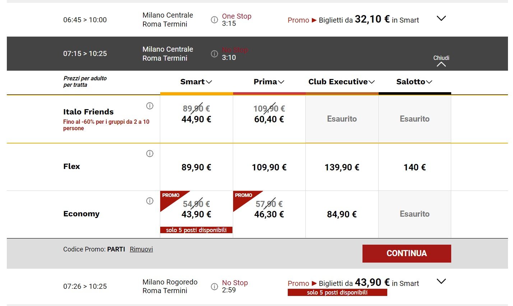Viewport: 513px width, 306px height.
Task: Click Economy fare info icon
Action: pos(150,201)
